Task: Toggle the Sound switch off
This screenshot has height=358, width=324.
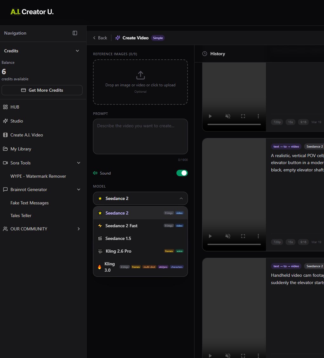Action: 182,173
